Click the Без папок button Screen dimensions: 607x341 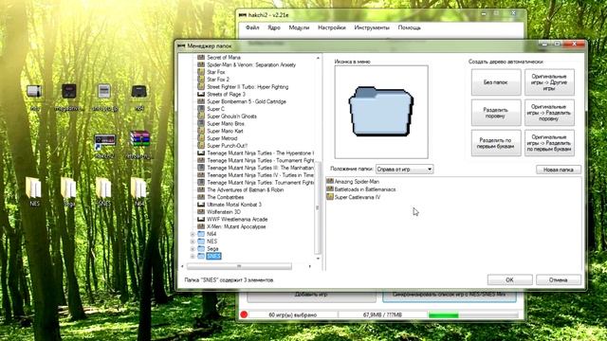tap(496, 82)
